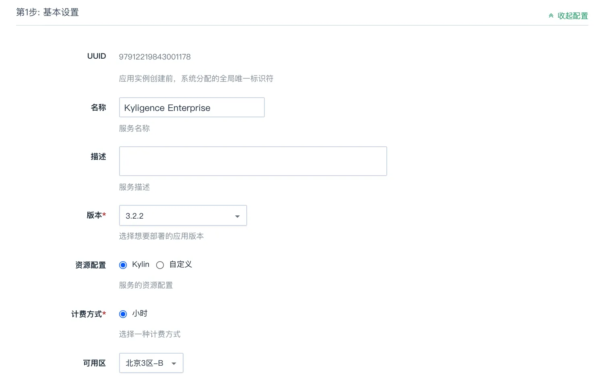This screenshot has width=594, height=381.
Task: Click the 可用区 field label
Action: click(x=95, y=363)
